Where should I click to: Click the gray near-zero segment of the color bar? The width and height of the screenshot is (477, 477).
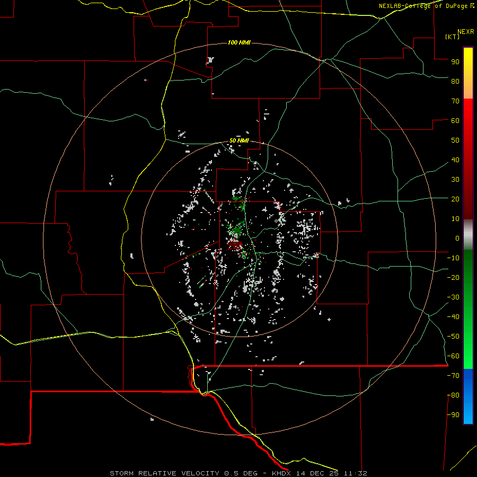pyautogui.click(x=468, y=234)
